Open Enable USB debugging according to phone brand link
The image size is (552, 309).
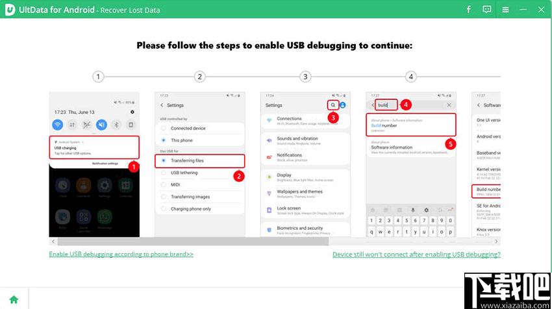pos(121,254)
